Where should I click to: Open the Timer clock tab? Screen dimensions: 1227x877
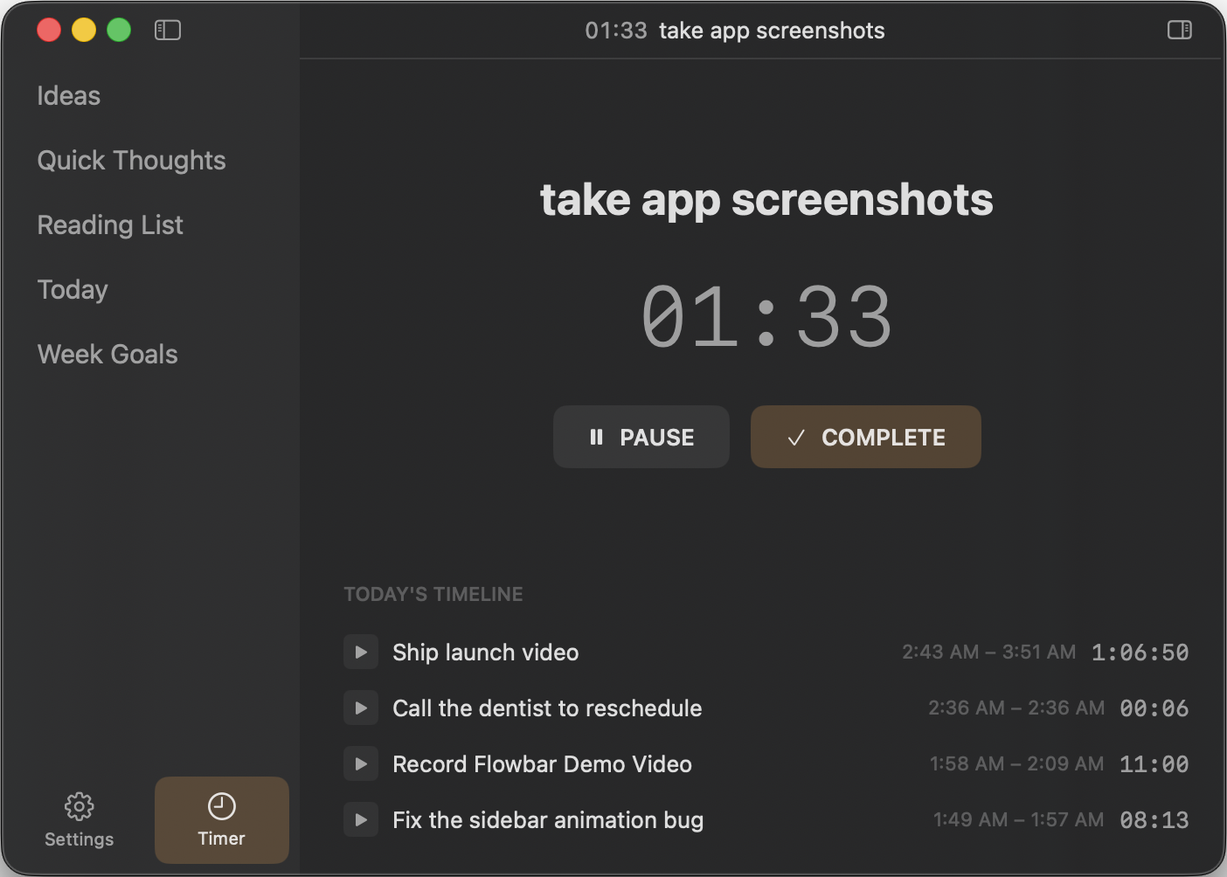pos(222,819)
